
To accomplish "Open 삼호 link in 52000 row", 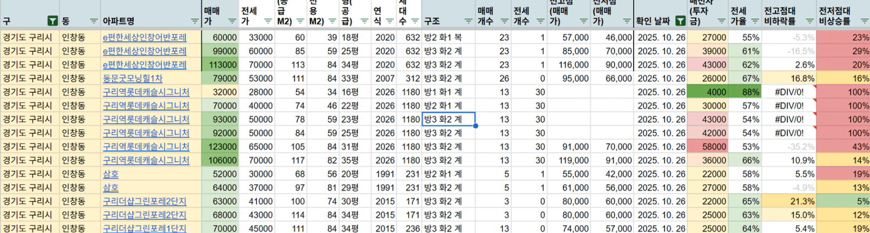I will pyautogui.click(x=110, y=174).
